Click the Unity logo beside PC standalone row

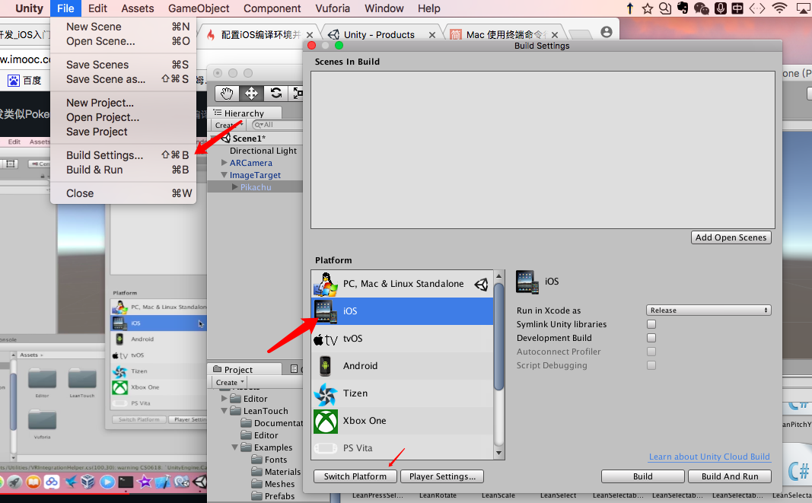point(481,284)
